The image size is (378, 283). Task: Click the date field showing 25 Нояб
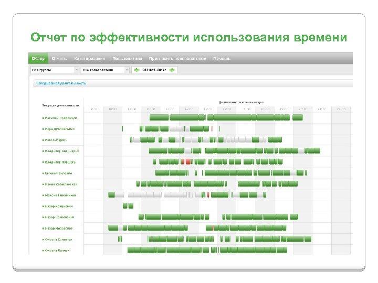pos(154,70)
